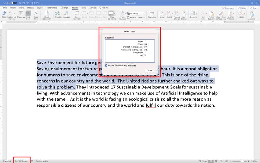Uncheck Include footnotes and endnotes

[x=106, y=66]
